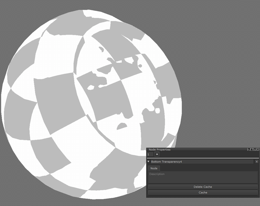Image resolution: width=260 pixels, height=206 pixels.
Task: Close the Node Properties panel
Action: [258, 150]
